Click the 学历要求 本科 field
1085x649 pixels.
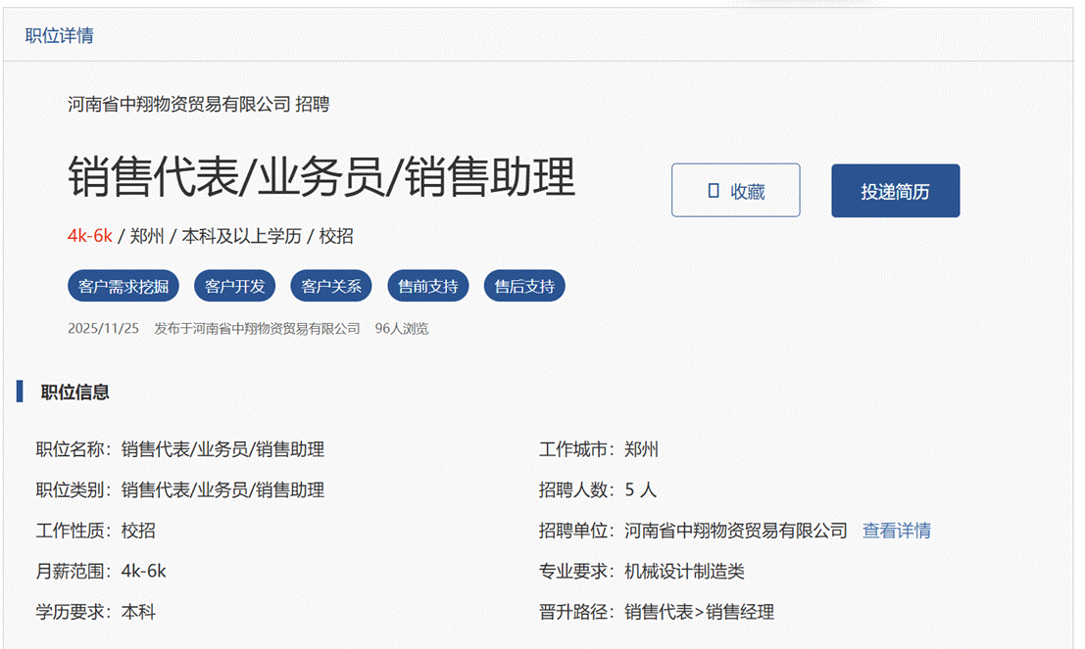(96, 613)
